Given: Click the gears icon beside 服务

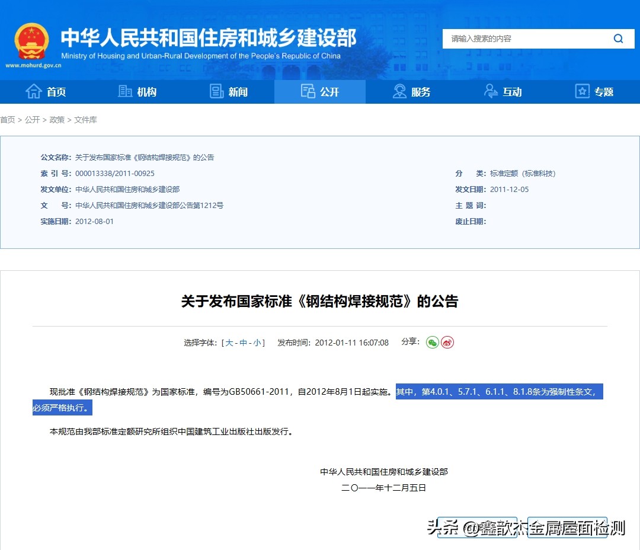Looking at the screenshot, I should (401, 91).
